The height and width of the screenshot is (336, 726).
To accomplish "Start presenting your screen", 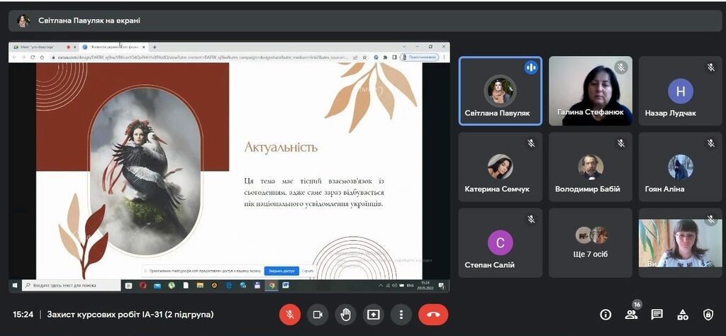I will [x=373, y=315].
